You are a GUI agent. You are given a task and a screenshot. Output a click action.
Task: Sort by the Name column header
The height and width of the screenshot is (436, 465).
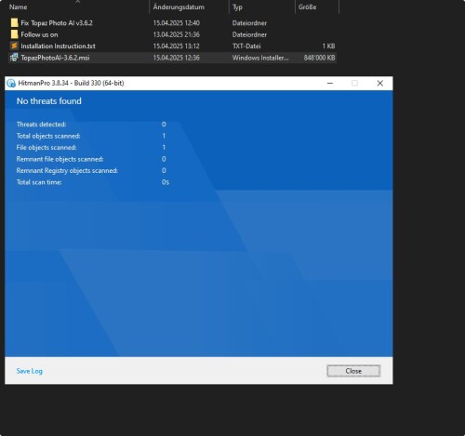[19, 7]
